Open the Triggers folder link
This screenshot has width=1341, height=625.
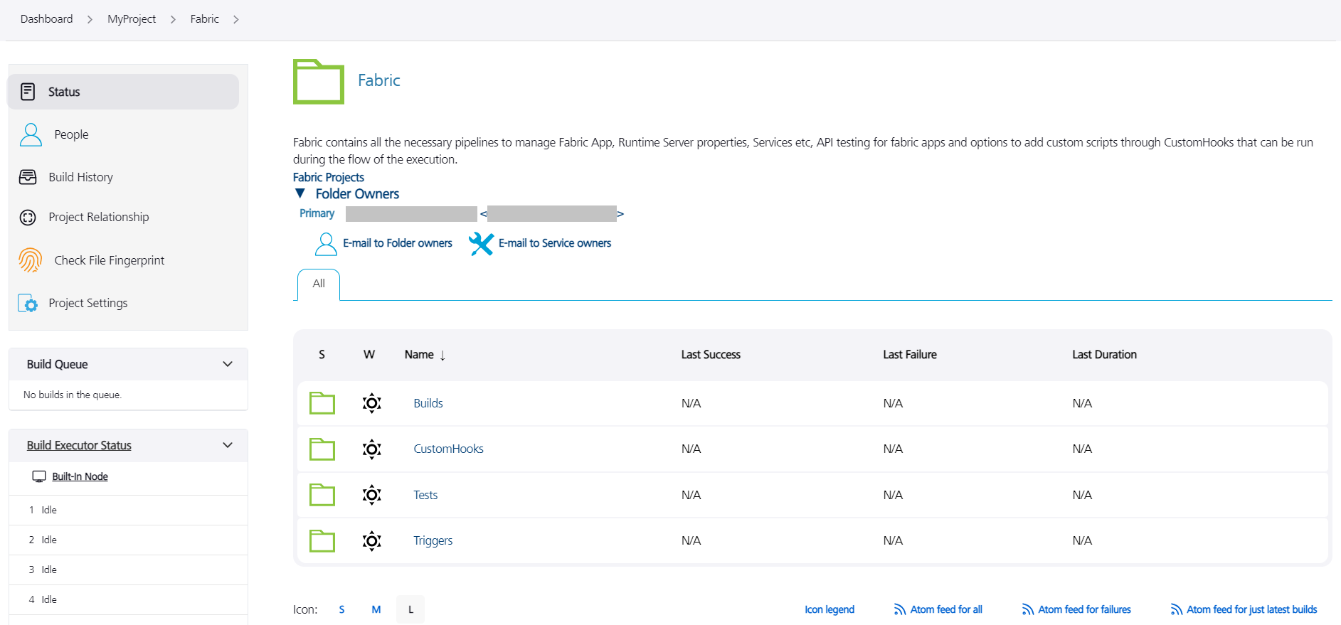click(x=433, y=540)
